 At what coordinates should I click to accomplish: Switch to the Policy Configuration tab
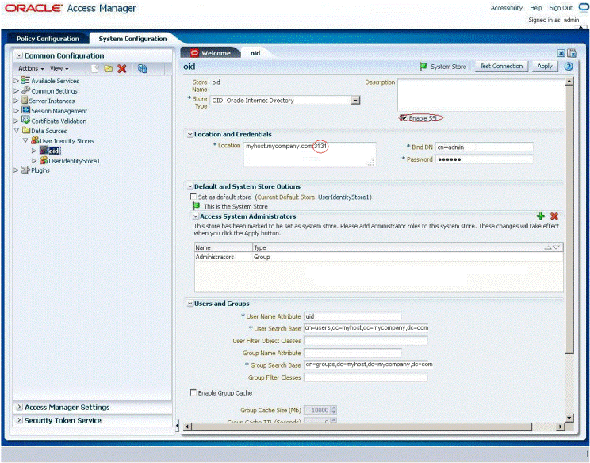[48, 39]
